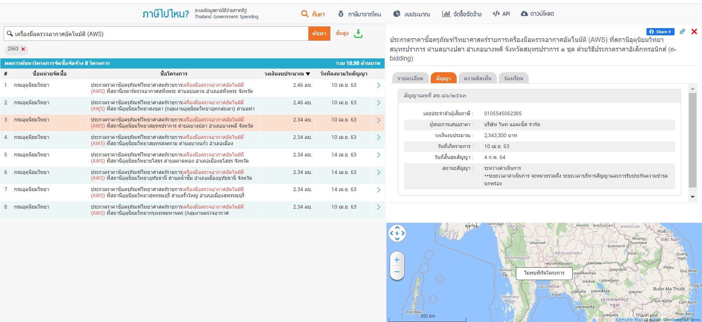Screen dimensions: 702x322
Task: Copy link using the chain icon
Action: tap(682, 32)
